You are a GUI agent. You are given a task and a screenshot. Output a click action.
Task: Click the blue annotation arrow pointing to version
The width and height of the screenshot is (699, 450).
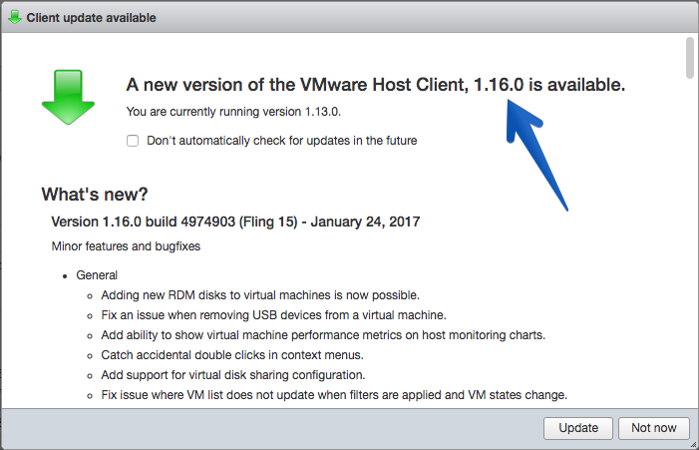pyautogui.click(x=536, y=155)
